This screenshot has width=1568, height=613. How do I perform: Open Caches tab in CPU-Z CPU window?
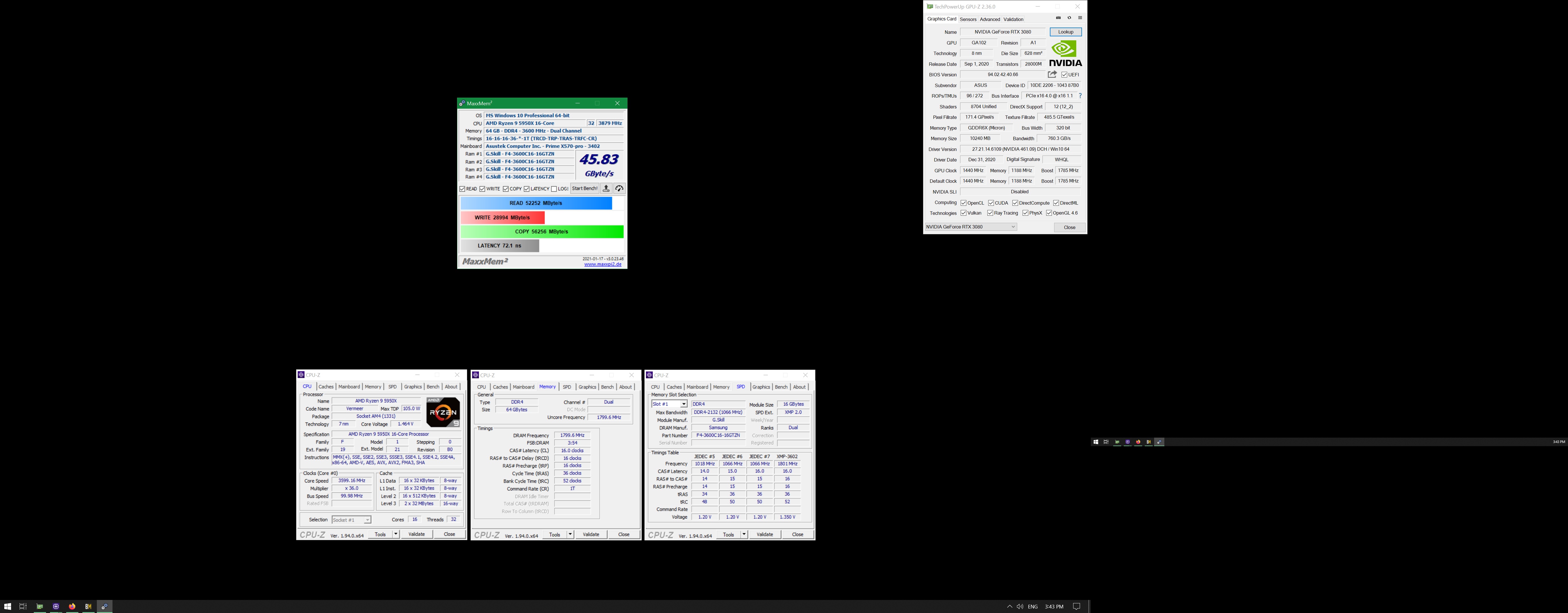pos(326,387)
